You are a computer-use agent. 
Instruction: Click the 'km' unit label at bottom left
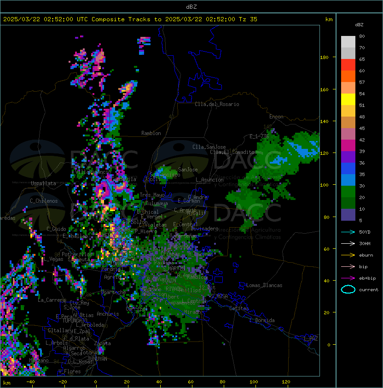(7, 383)
